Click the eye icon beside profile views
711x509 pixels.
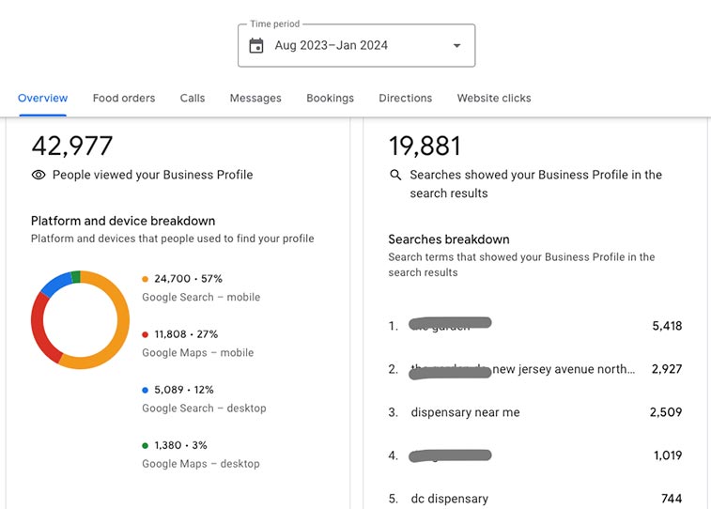[x=39, y=175]
